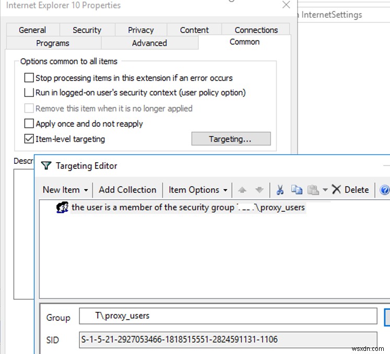The image size is (390, 354).
Task: Switch to the Advanced tab
Action: [x=149, y=43]
